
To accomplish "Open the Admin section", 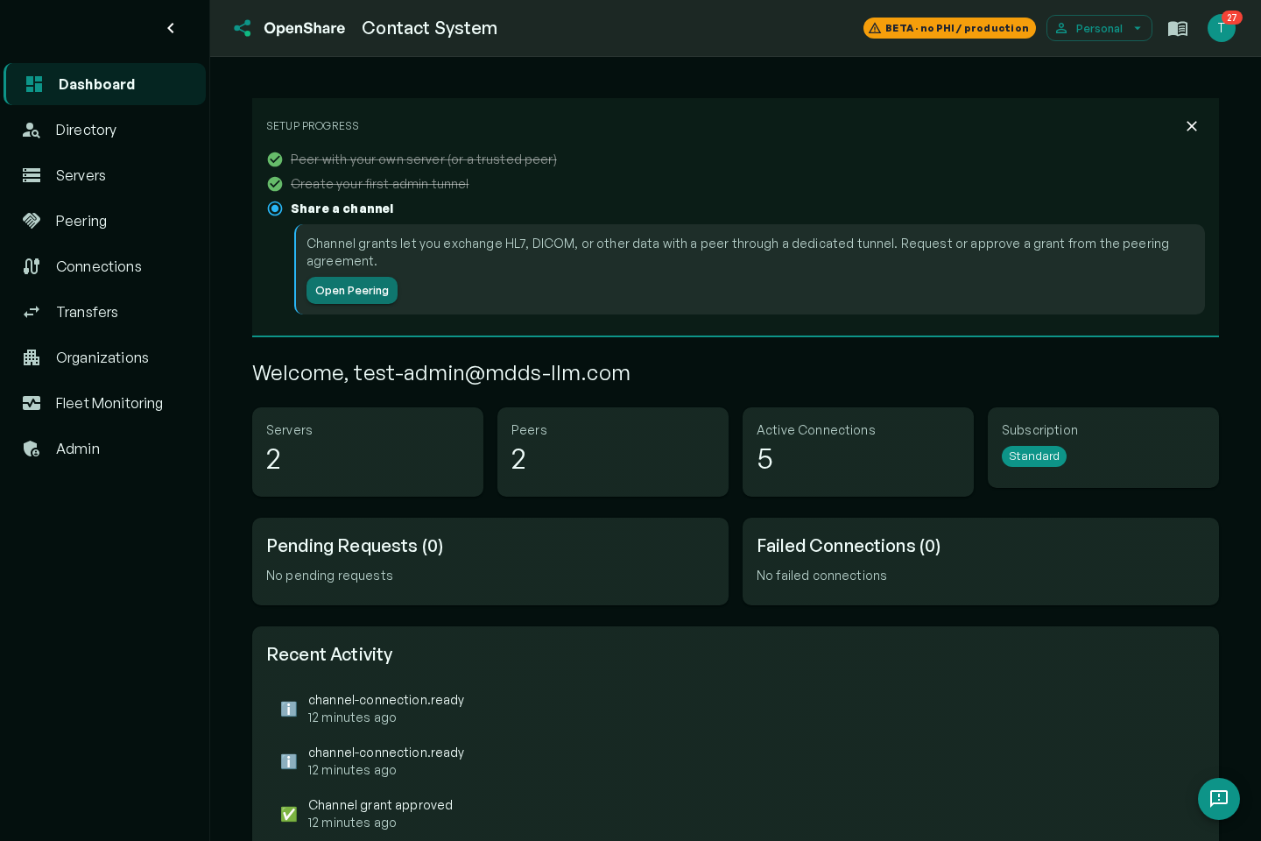I will tap(105, 449).
